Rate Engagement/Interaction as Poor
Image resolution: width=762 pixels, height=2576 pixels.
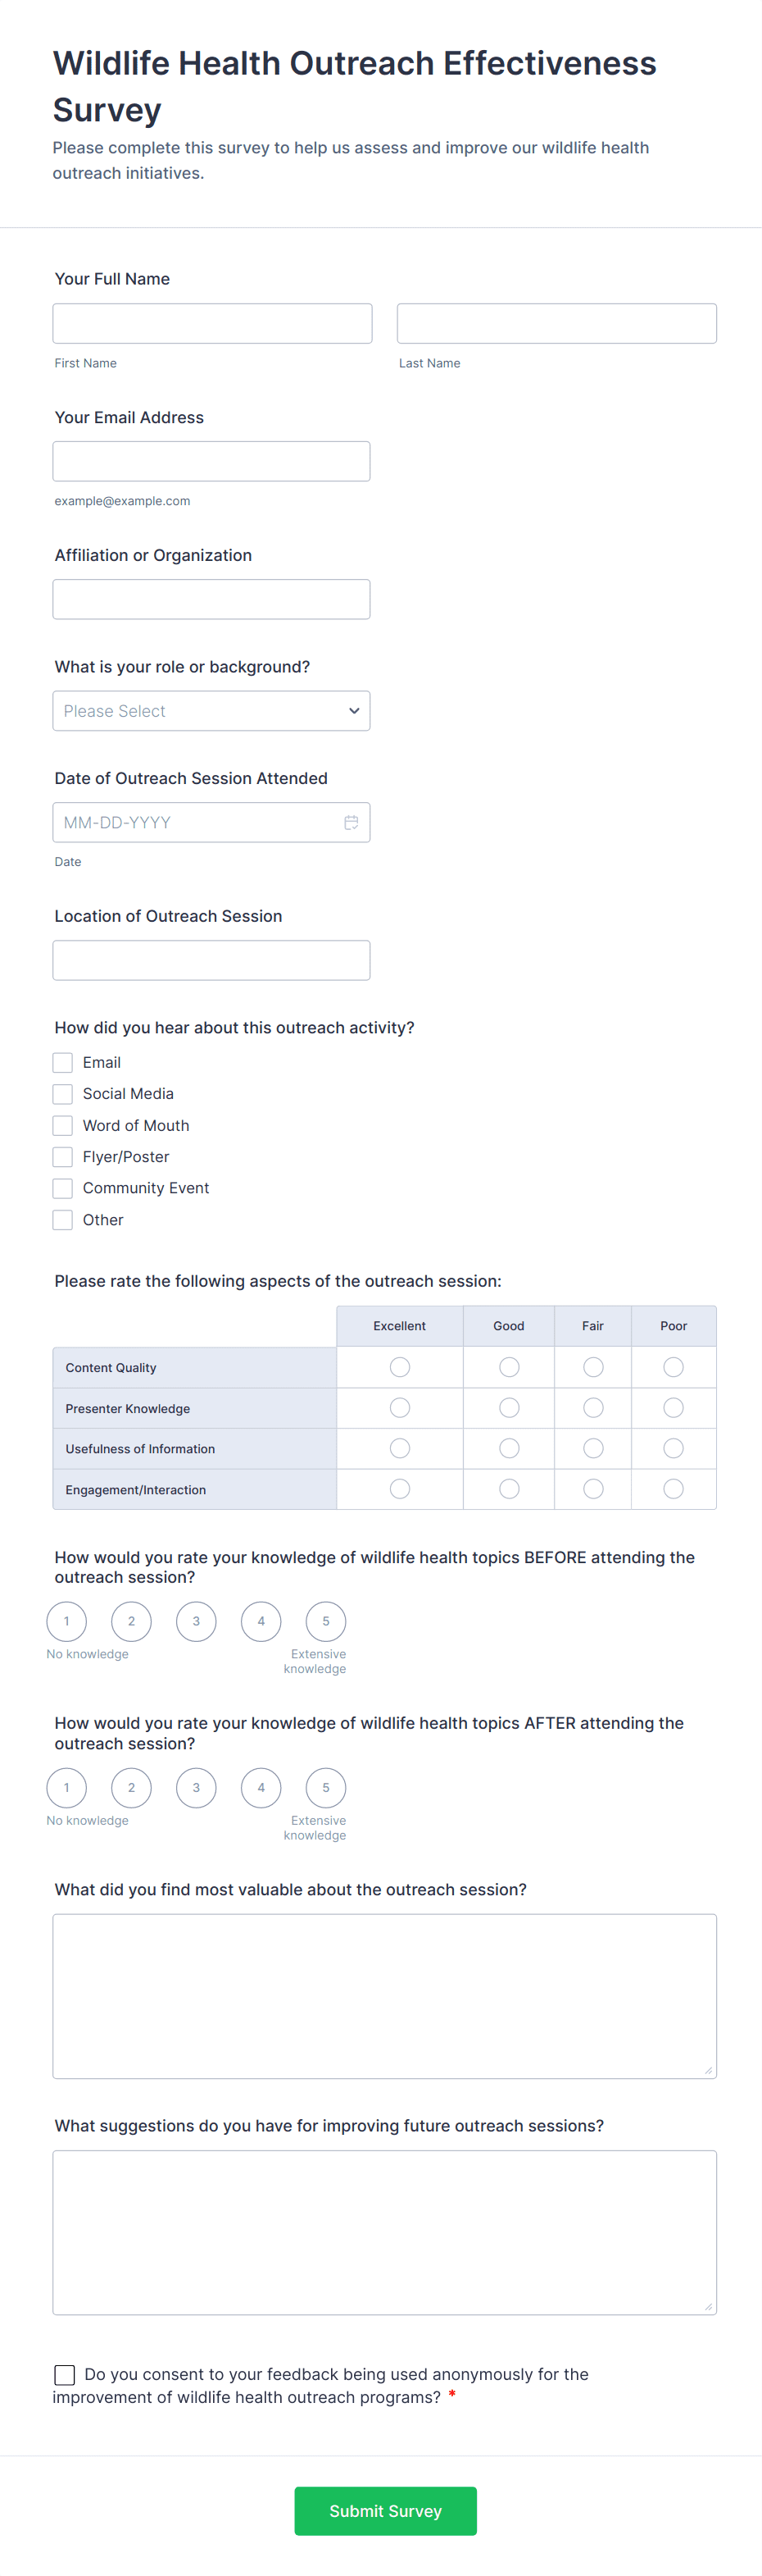coord(674,1488)
